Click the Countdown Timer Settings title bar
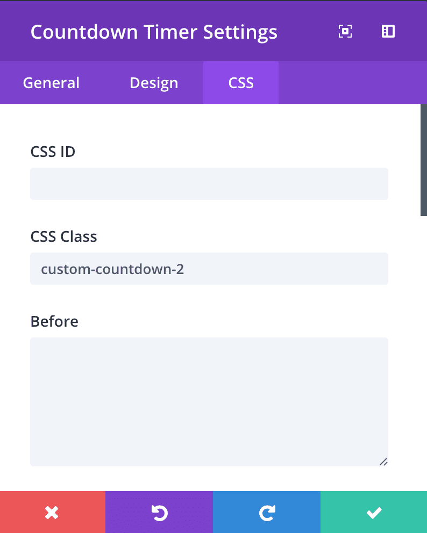Viewport: 427px width, 533px height. pyautogui.click(x=154, y=32)
